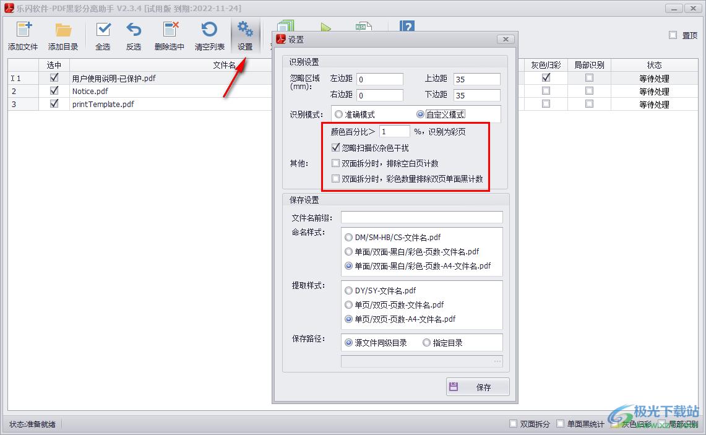
Task: Click the Invert Selection arrow icon
Action: pos(134,31)
